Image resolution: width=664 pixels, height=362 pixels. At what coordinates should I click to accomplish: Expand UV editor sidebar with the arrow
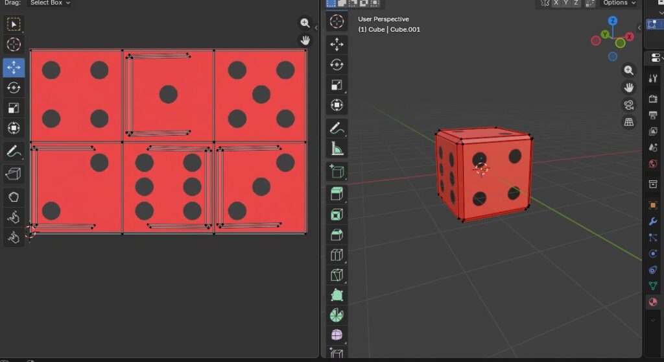point(316,29)
